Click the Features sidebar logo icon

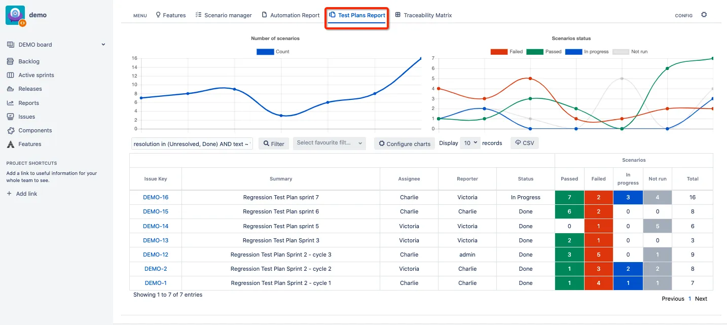pos(10,144)
